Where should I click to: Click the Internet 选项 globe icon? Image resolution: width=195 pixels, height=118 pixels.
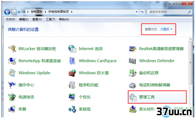[72, 49]
